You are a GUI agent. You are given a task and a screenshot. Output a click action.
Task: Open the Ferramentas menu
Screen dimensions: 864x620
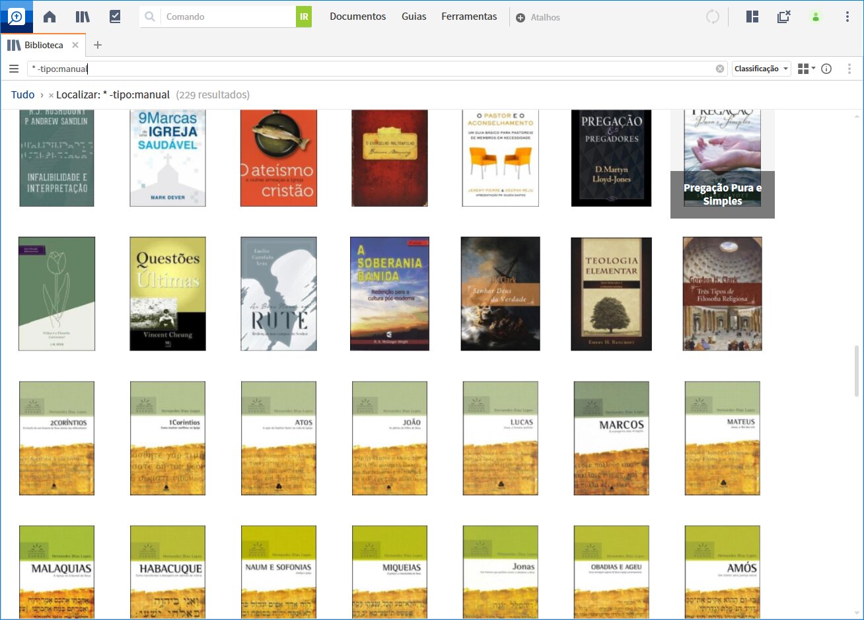pyautogui.click(x=469, y=17)
